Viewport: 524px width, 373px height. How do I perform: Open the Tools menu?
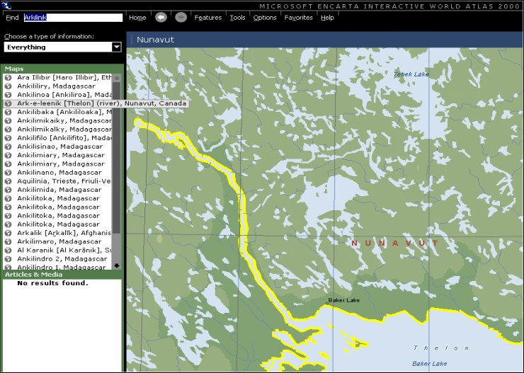[238, 18]
